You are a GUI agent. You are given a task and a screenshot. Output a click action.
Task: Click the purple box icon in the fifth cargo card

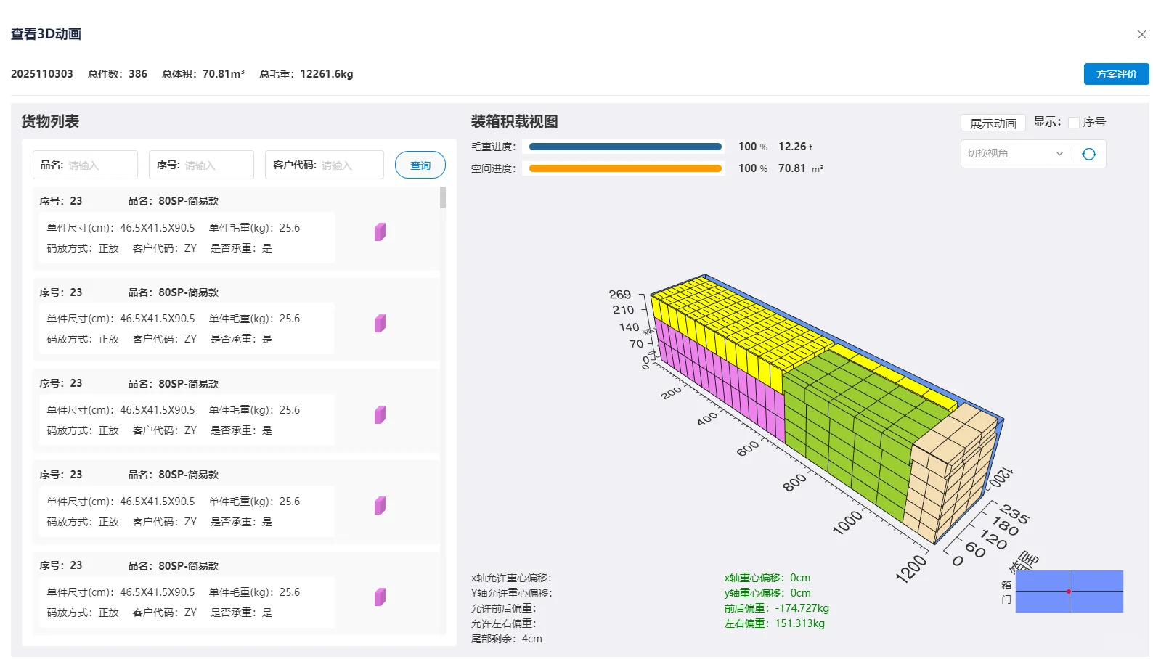(x=380, y=597)
